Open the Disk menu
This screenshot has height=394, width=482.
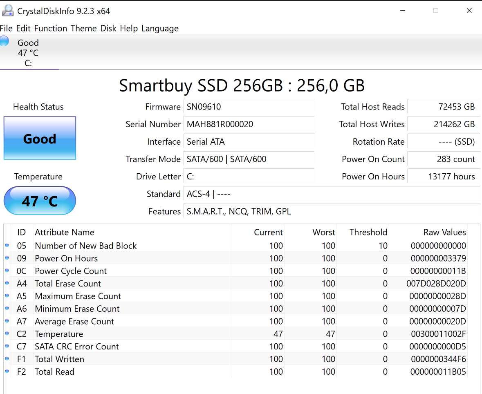[108, 28]
